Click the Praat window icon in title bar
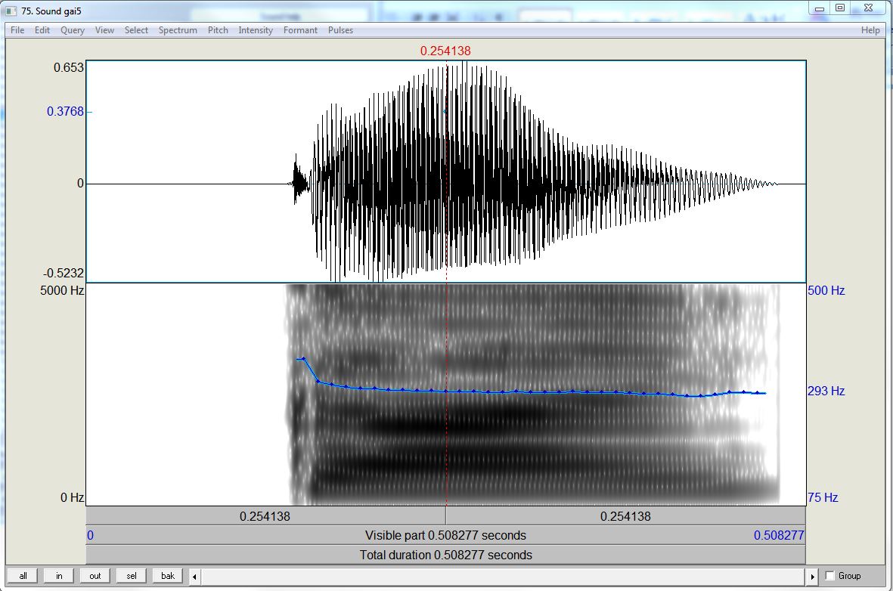This screenshot has width=893, height=591. [x=11, y=11]
